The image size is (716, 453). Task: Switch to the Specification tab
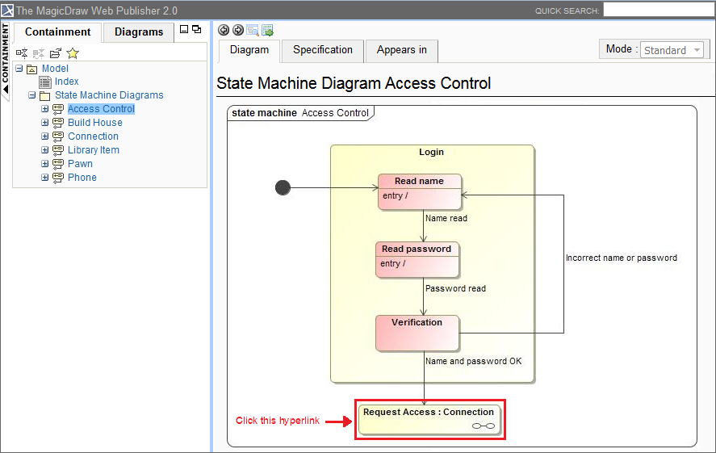tap(322, 50)
